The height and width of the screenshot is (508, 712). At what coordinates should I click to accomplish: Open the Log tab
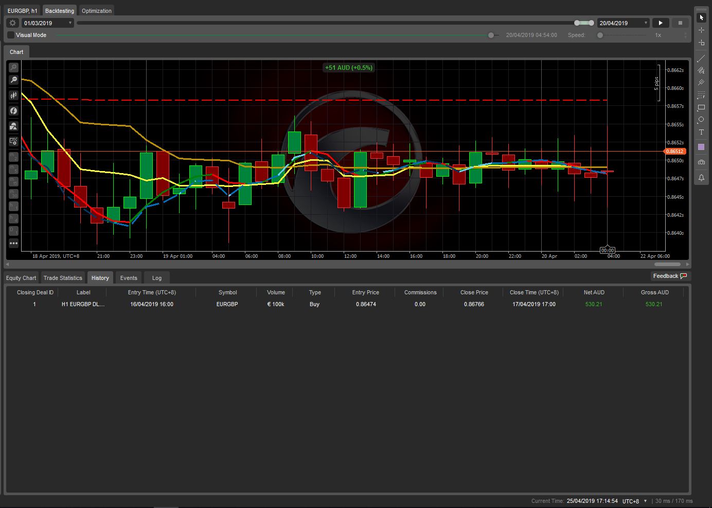coord(157,278)
